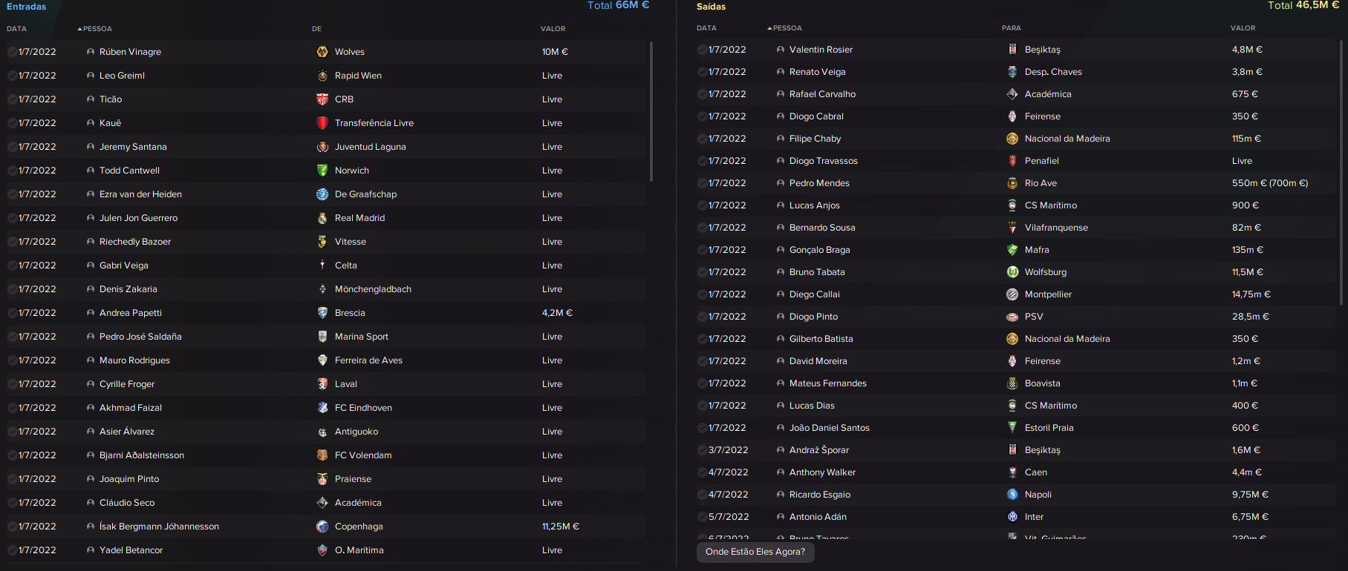Sort Saídas by the VALOR column header

click(1243, 28)
